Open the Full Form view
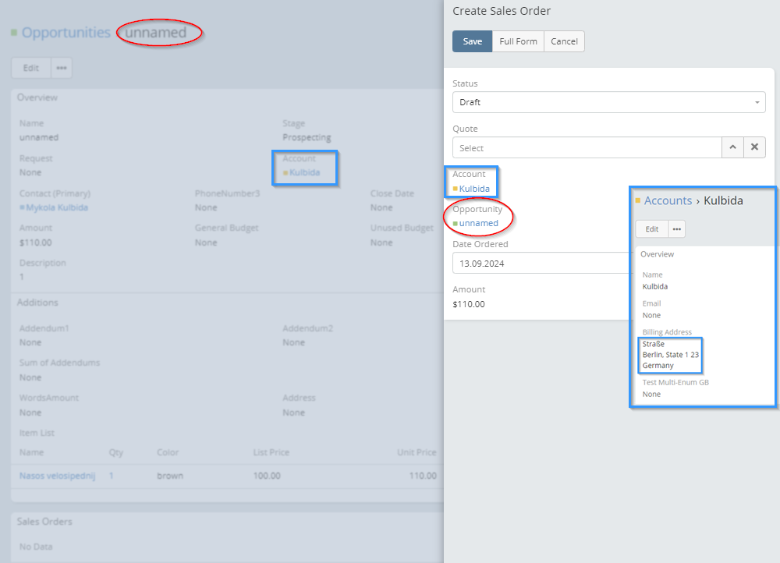The width and height of the screenshot is (780, 563). point(518,41)
